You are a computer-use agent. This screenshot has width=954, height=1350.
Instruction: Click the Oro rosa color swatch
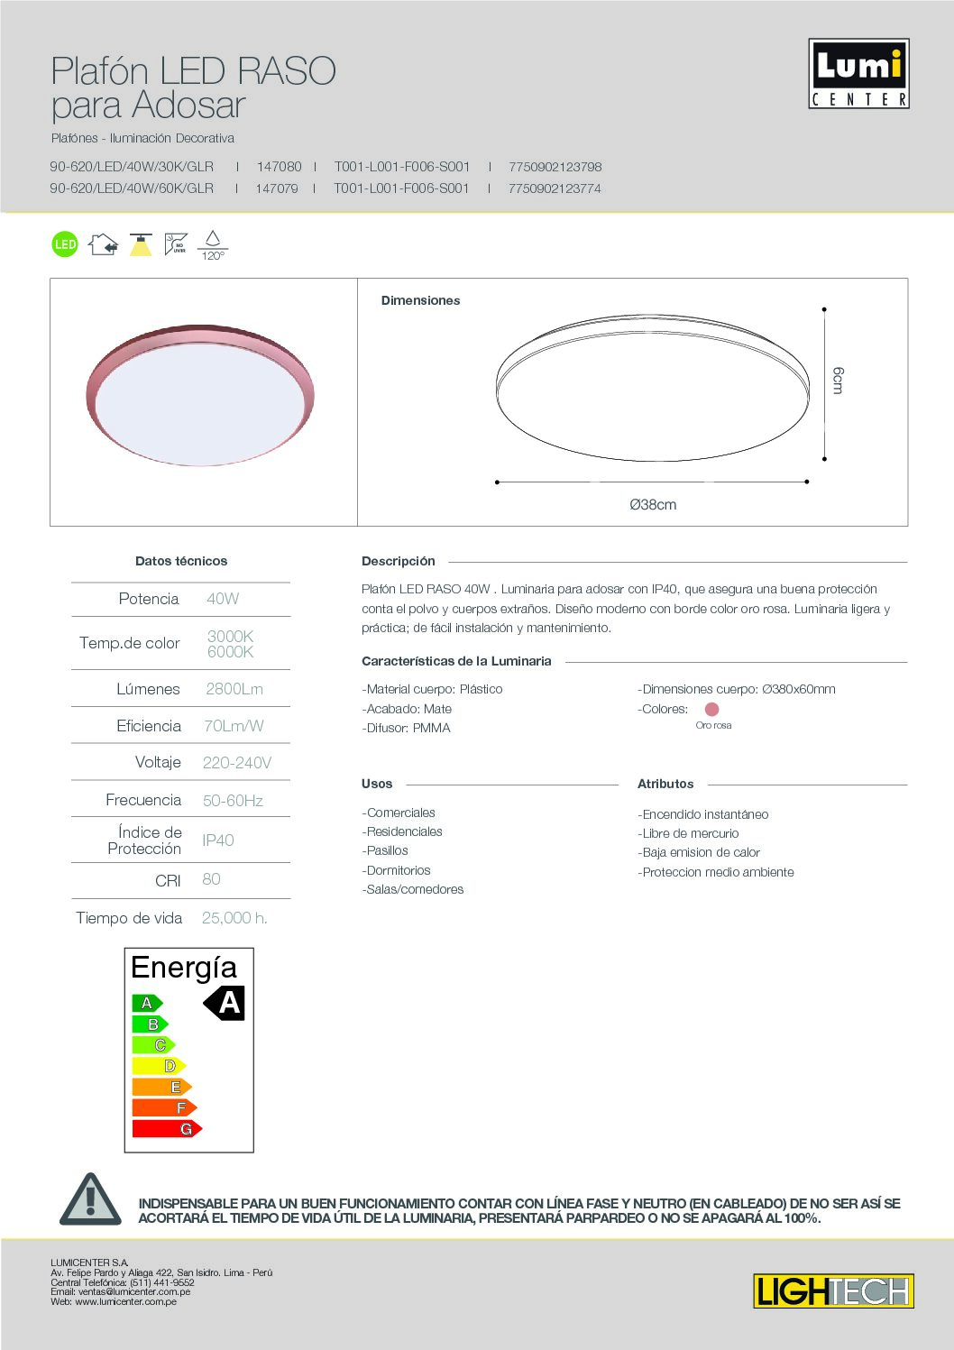tap(711, 709)
